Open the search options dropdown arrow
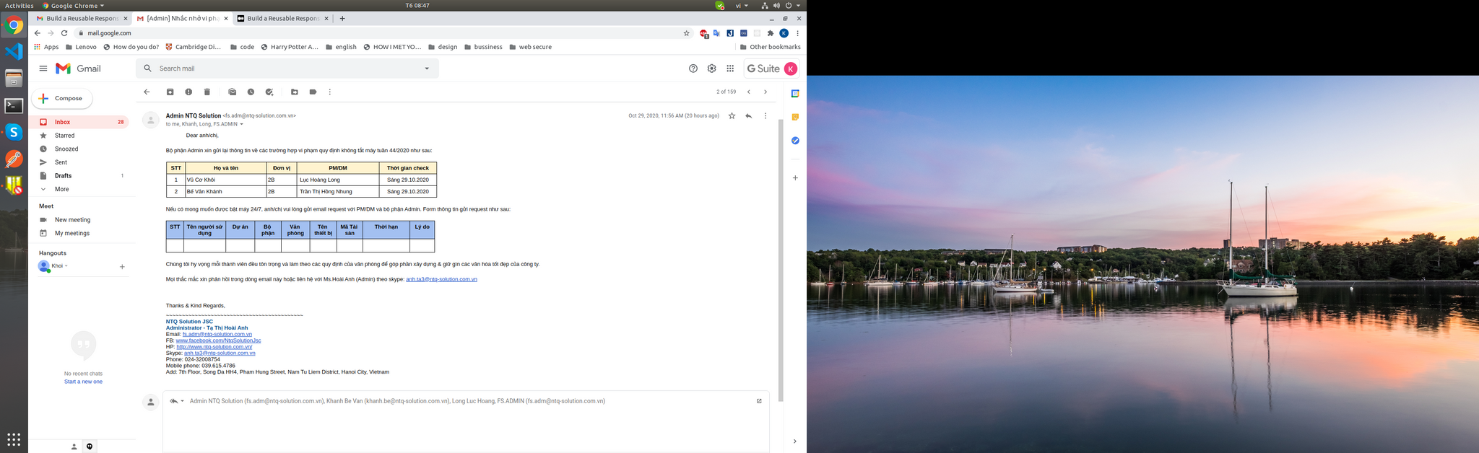 [427, 69]
